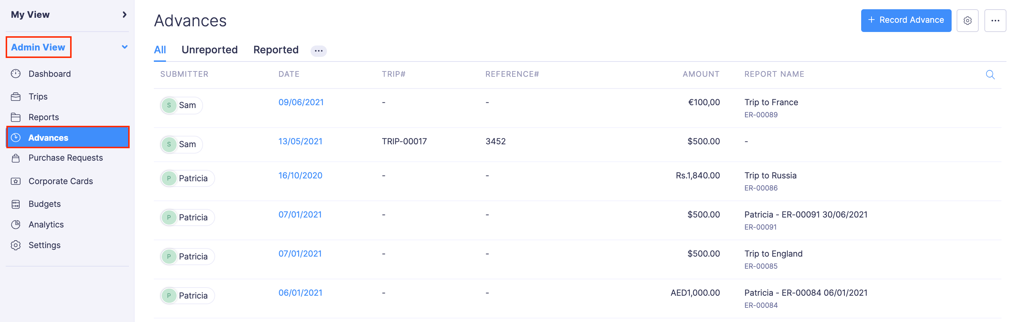Open the search magnifier in table header

click(x=990, y=75)
